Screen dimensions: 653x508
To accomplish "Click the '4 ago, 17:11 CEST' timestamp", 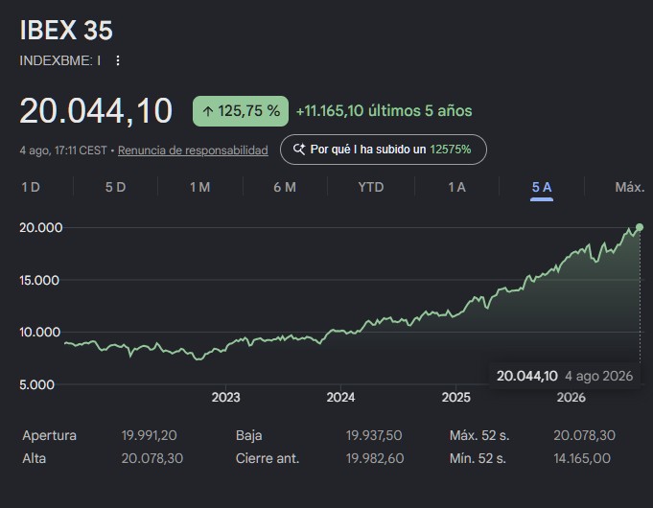I will coord(63,150).
